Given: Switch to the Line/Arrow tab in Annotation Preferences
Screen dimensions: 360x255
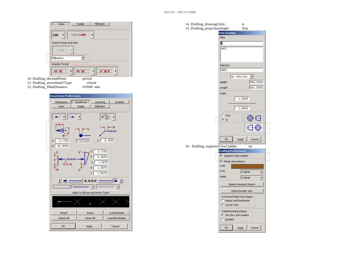Looking at the screenshot, I should point(81,102).
